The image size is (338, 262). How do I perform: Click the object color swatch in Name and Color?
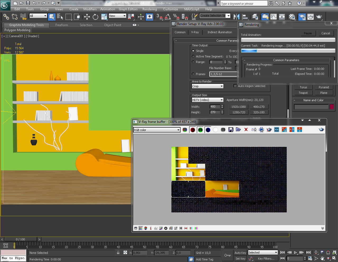click(332, 107)
